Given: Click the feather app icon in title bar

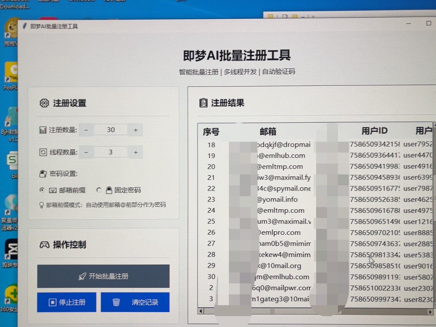Looking at the screenshot, I should 25,26.
